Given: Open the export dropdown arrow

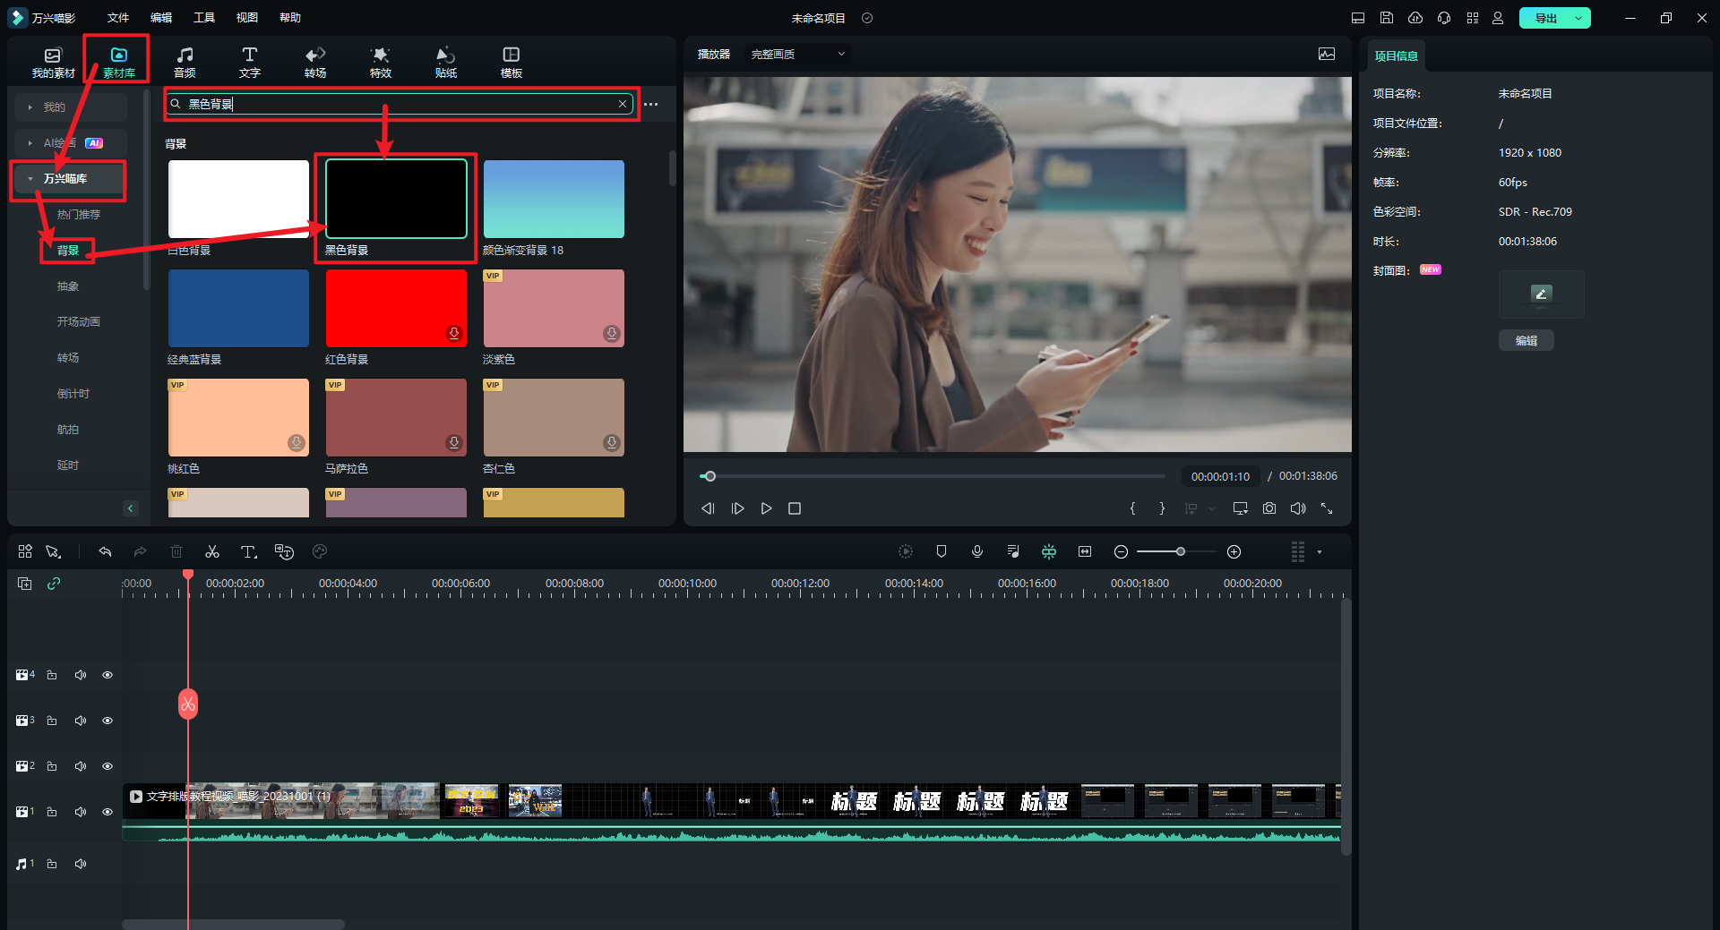Looking at the screenshot, I should 1578,18.
